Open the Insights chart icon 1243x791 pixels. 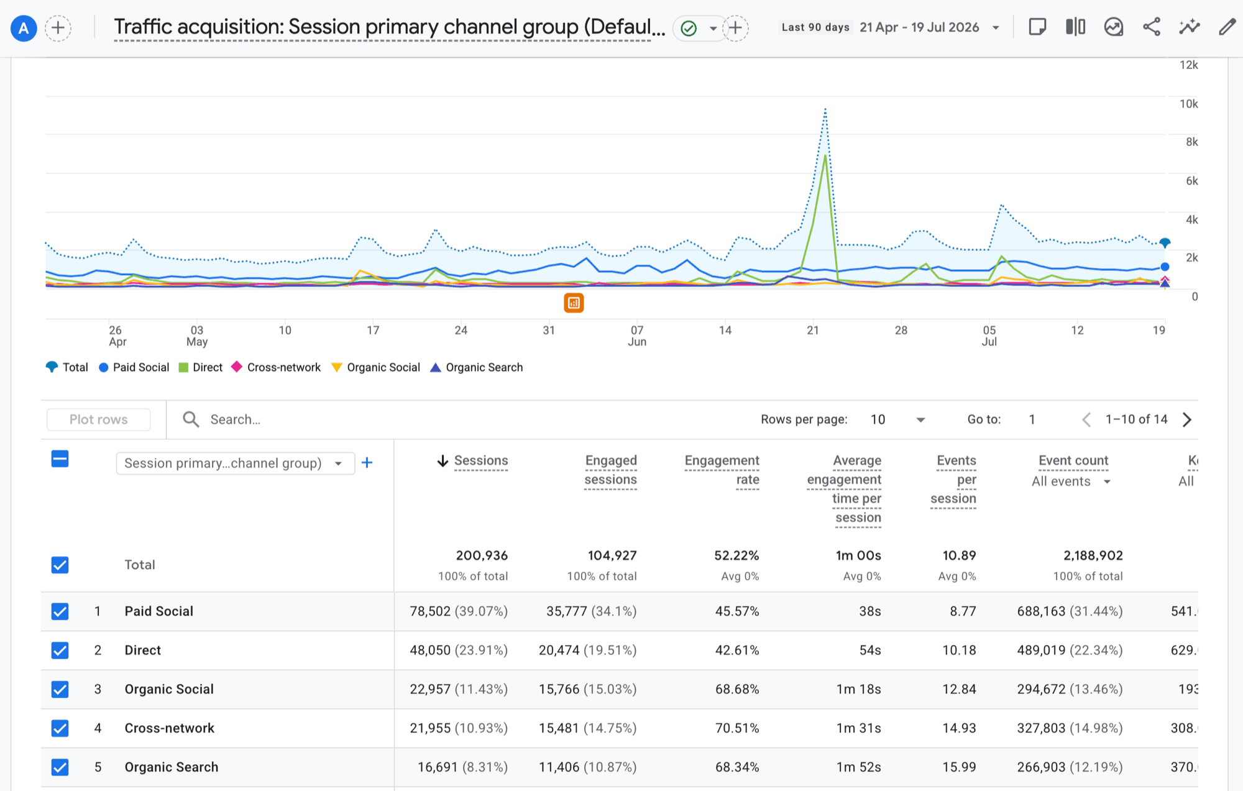(1113, 27)
